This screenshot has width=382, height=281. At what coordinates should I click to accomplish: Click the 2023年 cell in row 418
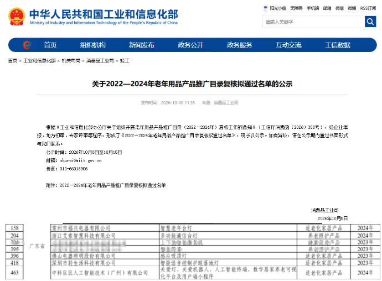coord(365,263)
